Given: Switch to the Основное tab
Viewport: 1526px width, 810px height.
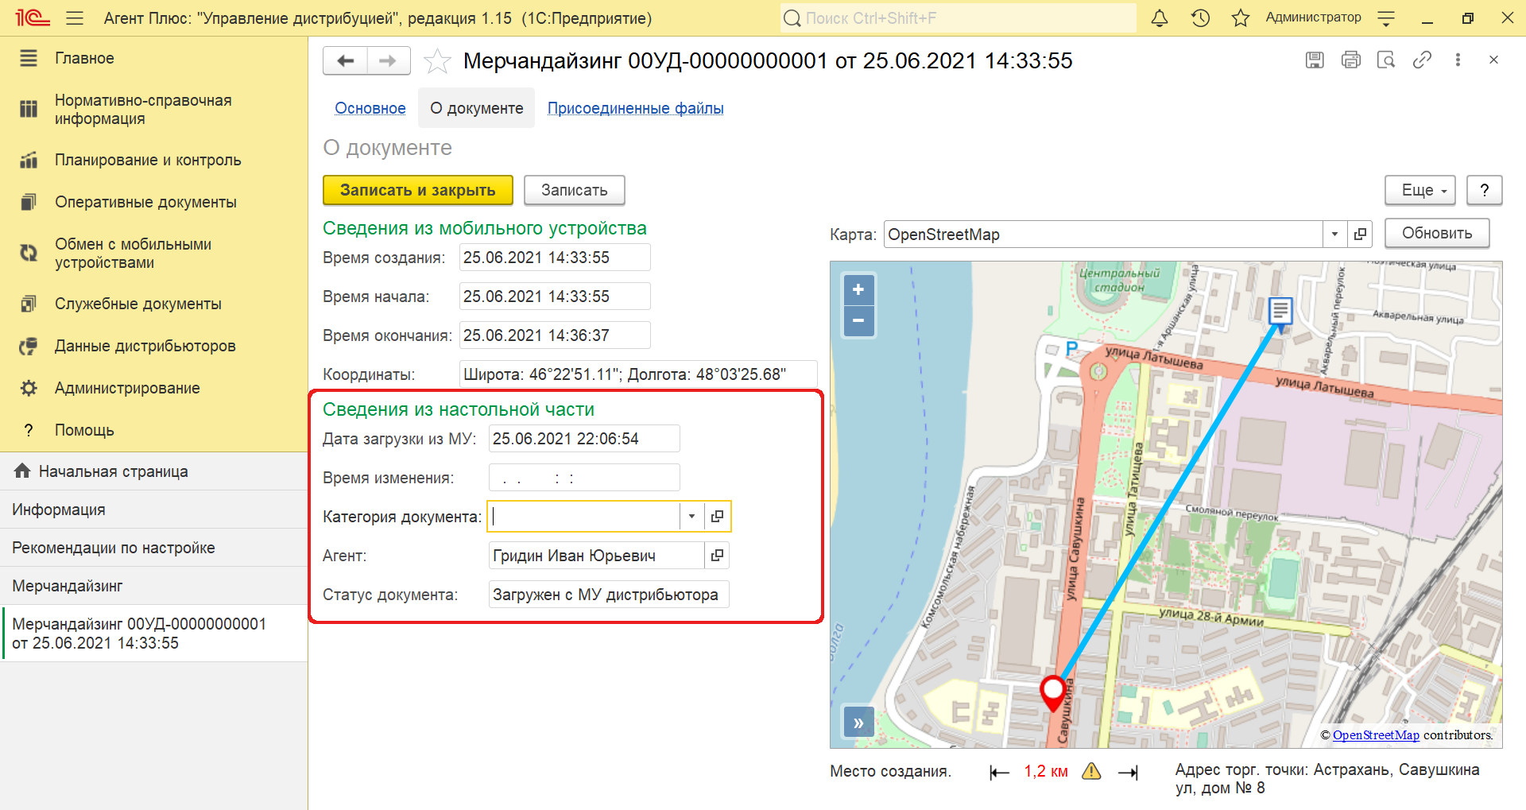Looking at the screenshot, I should (370, 108).
